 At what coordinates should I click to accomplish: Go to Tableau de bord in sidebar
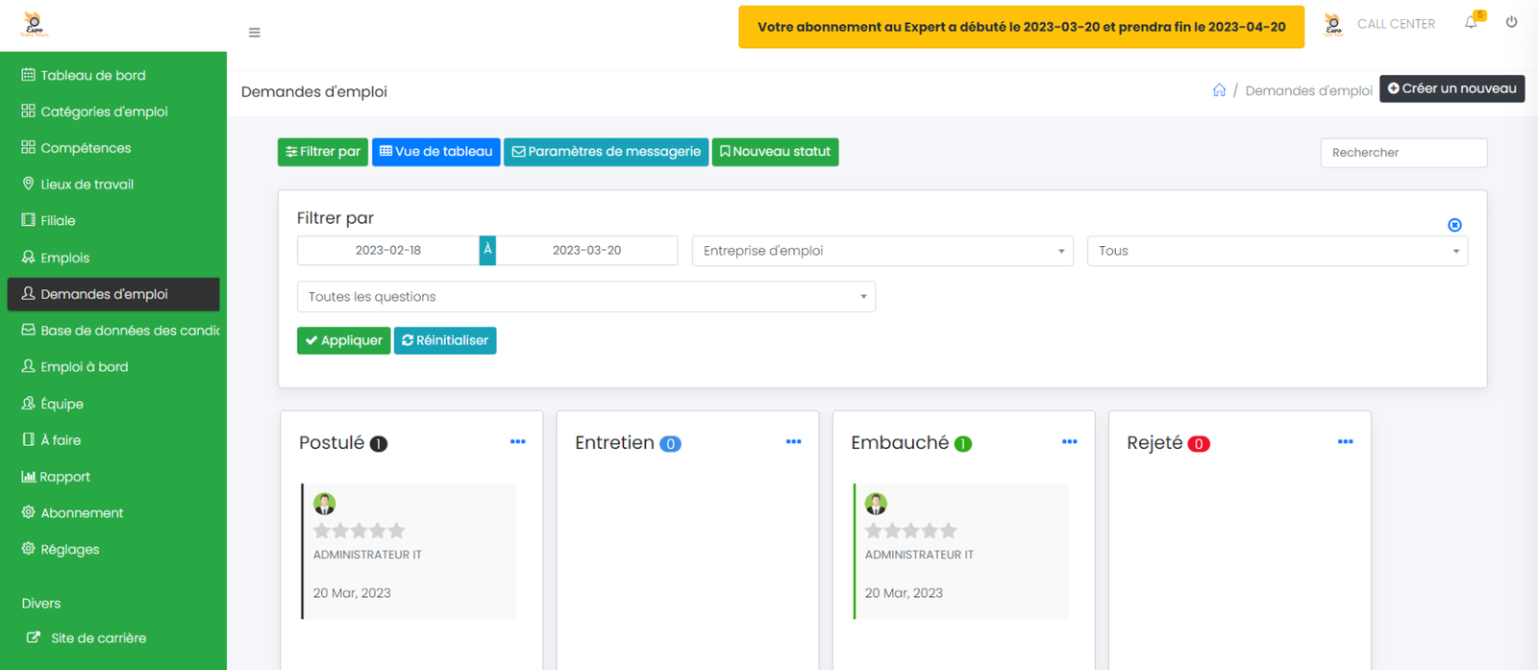point(93,75)
